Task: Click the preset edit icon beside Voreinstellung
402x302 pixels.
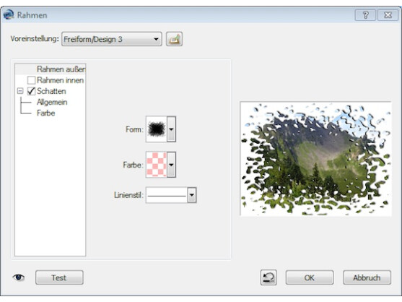Action: [175, 39]
